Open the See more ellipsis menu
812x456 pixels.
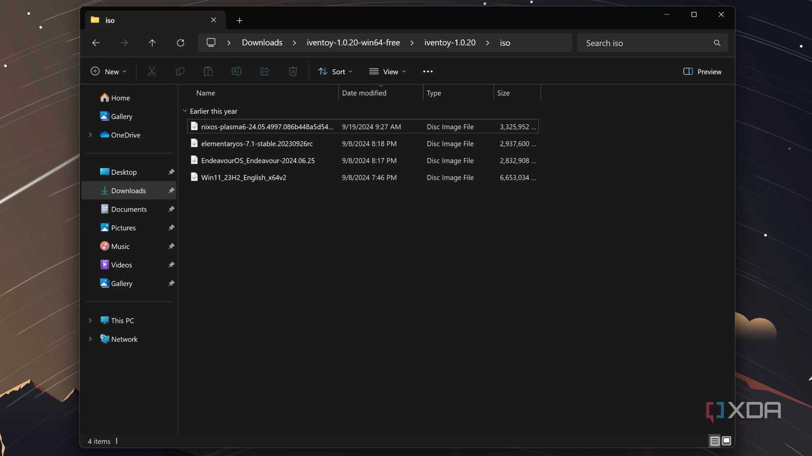point(428,71)
